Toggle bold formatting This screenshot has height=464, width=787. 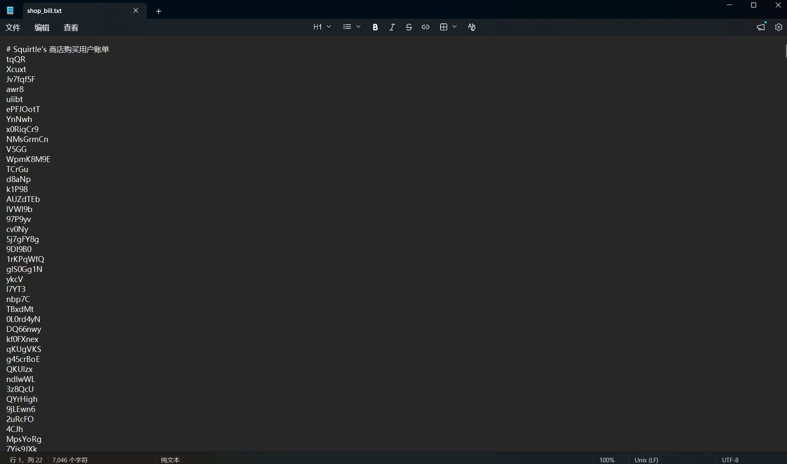375,27
